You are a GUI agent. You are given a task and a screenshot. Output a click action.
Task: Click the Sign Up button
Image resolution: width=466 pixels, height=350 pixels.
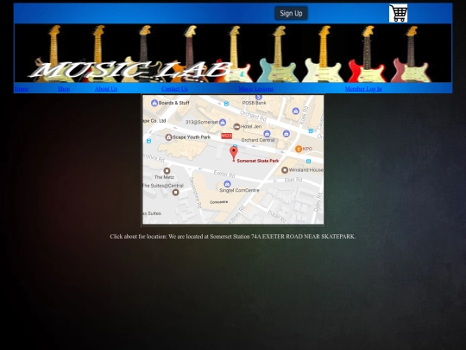[x=291, y=13]
